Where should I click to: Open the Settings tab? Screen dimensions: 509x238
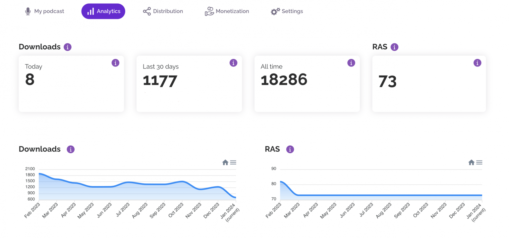(x=287, y=11)
